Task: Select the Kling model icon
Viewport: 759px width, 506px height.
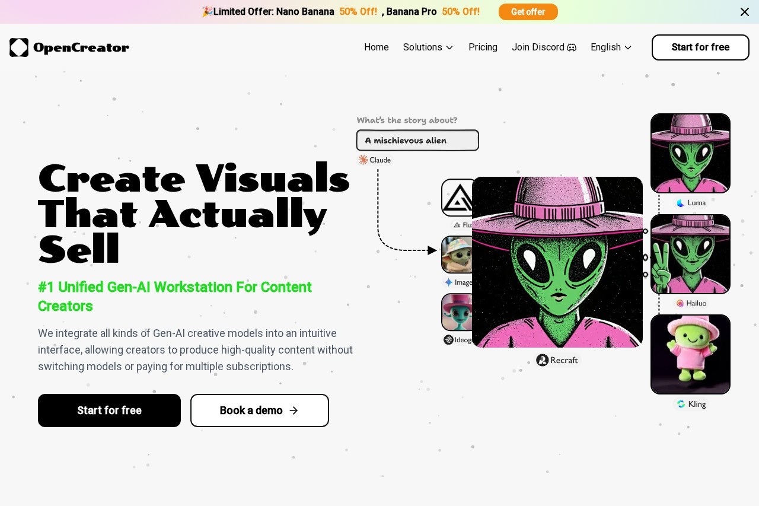Action: (681, 404)
